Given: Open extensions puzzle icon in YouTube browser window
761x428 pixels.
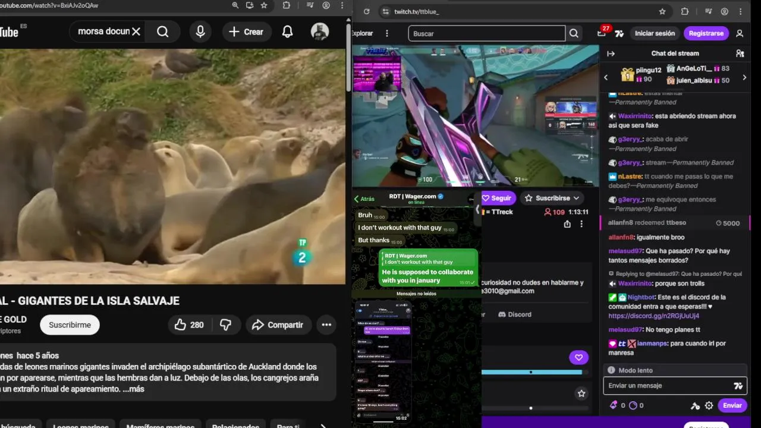Looking at the screenshot, I should (287, 5).
